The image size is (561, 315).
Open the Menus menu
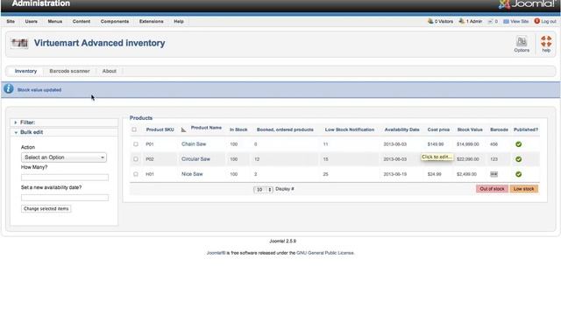pyautogui.click(x=54, y=21)
